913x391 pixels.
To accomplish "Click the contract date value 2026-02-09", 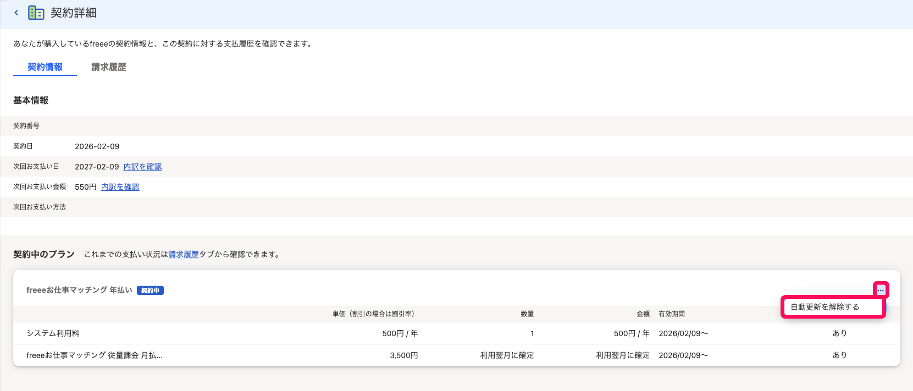I will [x=97, y=146].
